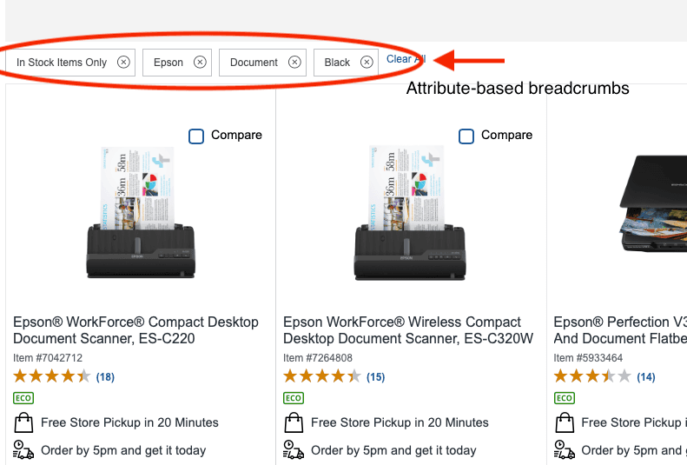The width and height of the screenshot is (687, 465).
Task: Remove the In Stock Items Only filter
Action: coord(123,63)
